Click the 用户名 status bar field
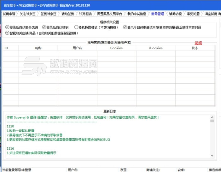221x172 pixels. tap(73, 170)
